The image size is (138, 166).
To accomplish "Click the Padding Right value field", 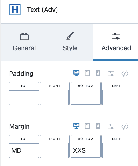I will [55, 98].
